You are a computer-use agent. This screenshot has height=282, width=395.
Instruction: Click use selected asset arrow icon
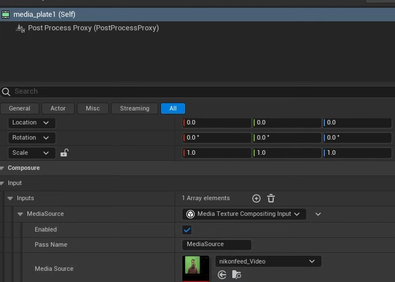[x=222, y=275]
